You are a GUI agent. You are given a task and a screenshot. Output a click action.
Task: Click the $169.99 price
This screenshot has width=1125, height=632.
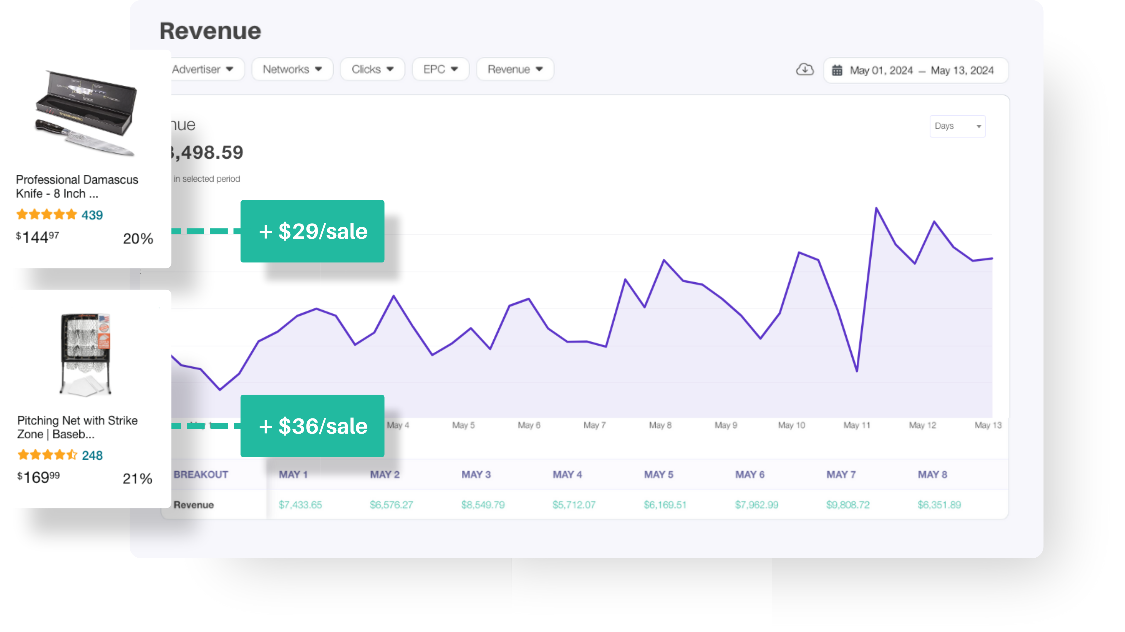(38, 477)
